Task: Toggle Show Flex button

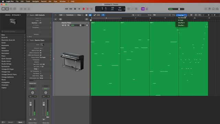Action: coord(99,15)
